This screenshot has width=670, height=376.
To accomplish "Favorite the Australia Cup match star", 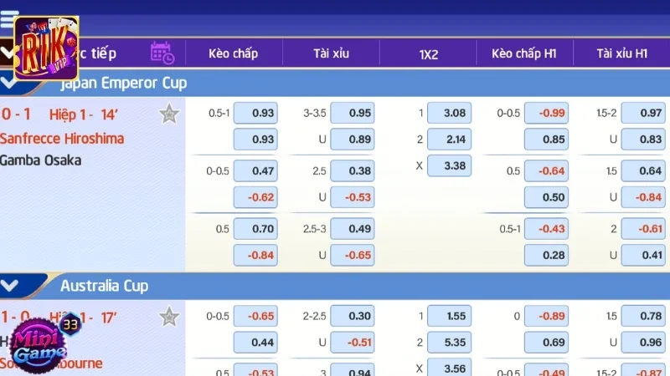I will pyautogui.click(x=169, y=317).
